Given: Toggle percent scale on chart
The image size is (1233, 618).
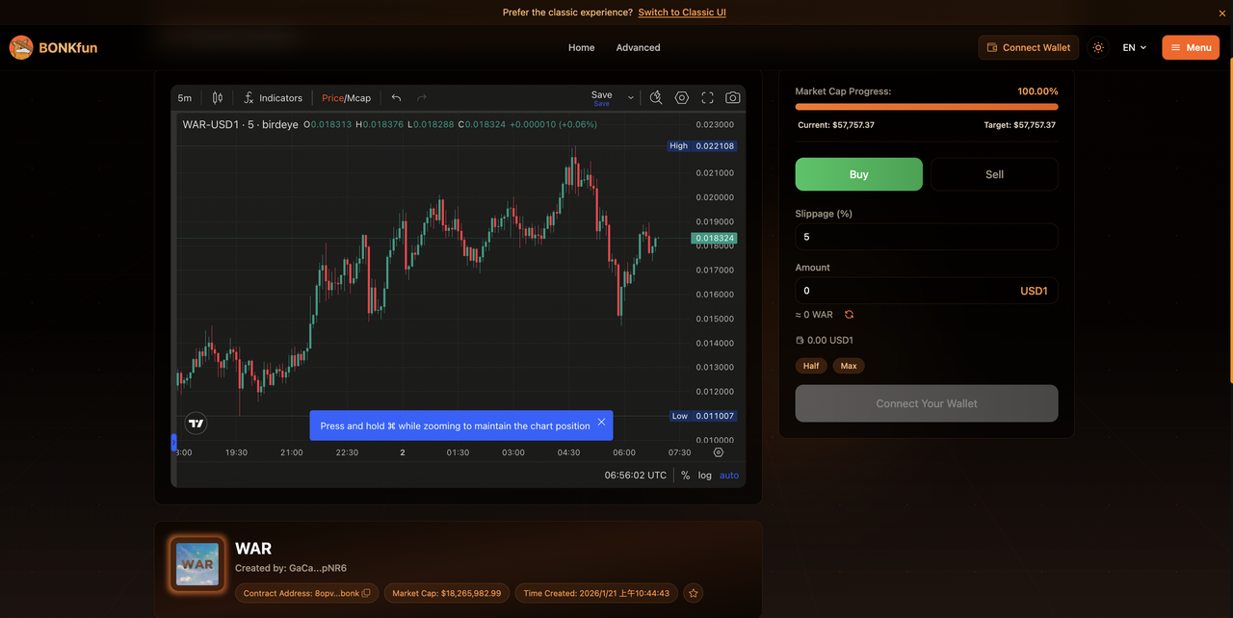Looking at the screenshot, I should [685, 476].
